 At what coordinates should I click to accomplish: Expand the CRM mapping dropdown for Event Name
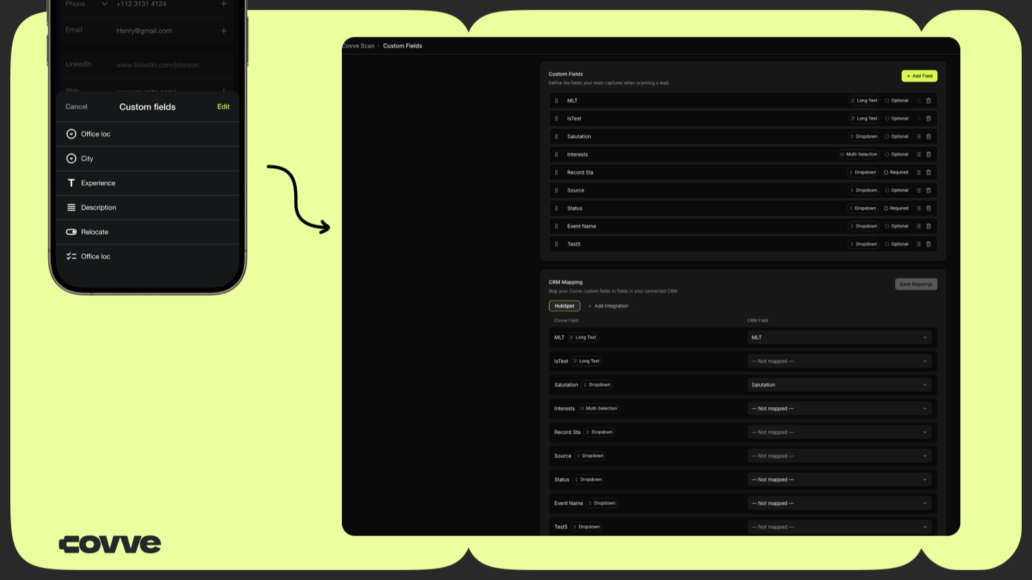tap(839, 503)
